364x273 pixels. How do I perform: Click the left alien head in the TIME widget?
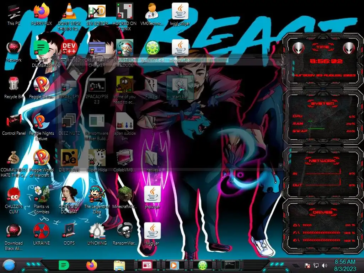click(x=299, y=48)
